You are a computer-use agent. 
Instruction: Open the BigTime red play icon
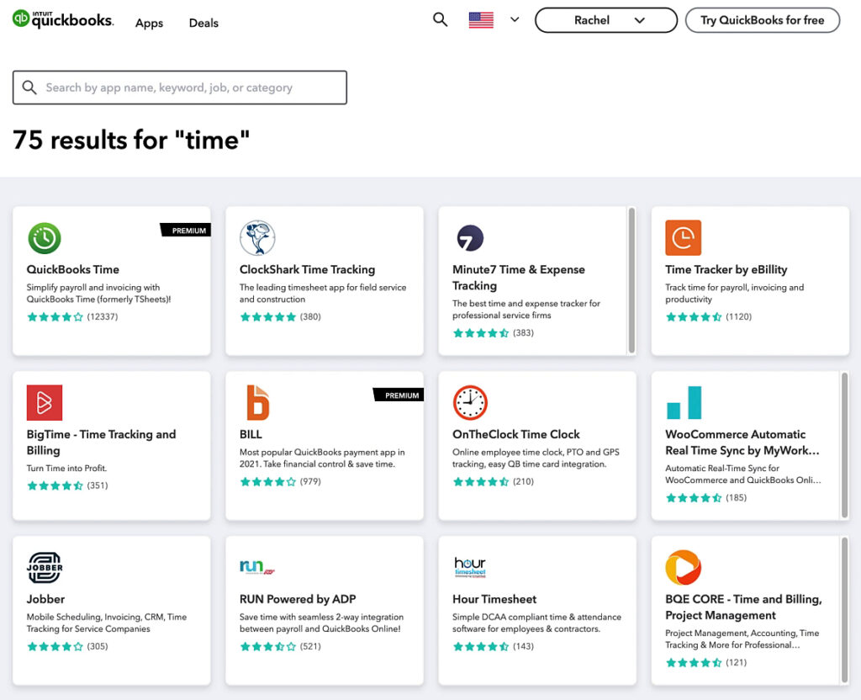coord(45,402)
